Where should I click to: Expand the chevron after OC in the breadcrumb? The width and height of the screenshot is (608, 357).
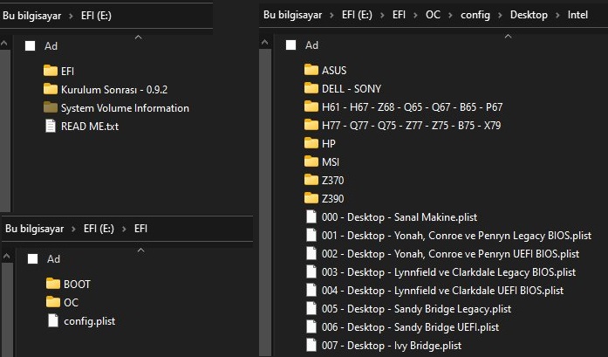(x=449, y=16)
